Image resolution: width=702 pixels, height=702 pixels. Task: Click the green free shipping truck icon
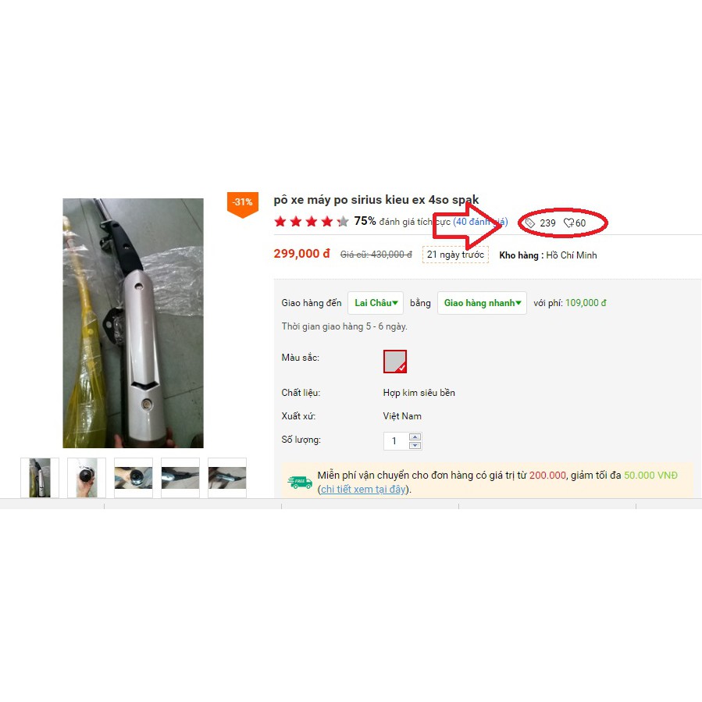coord(300,483)
